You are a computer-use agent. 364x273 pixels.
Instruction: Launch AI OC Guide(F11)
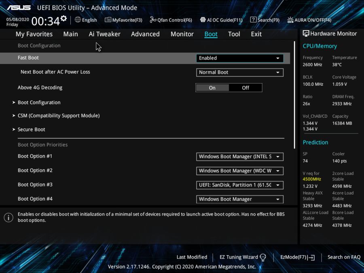[x=221, y=20]
